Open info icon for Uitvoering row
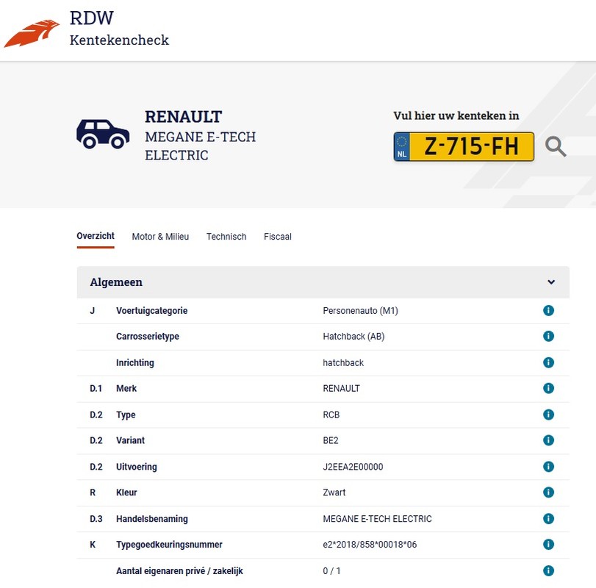The width and height of the screenshot is (596, 588). pos(547,467)
